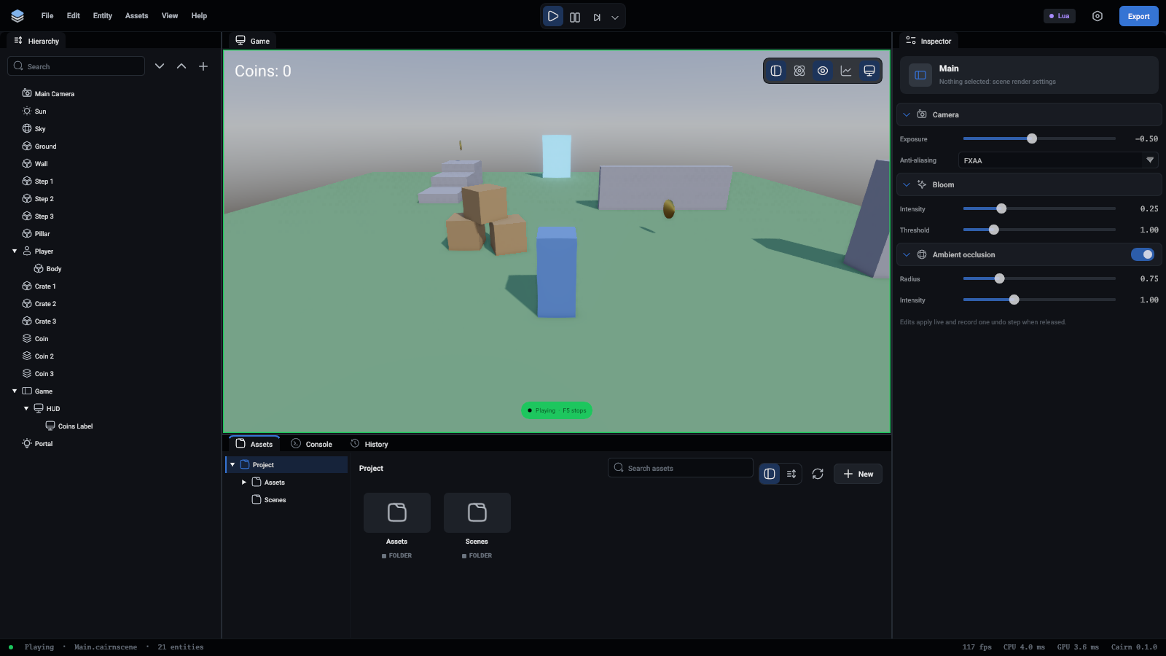
Task: Open the settings icon beside Export
Action: point(1097,16)
